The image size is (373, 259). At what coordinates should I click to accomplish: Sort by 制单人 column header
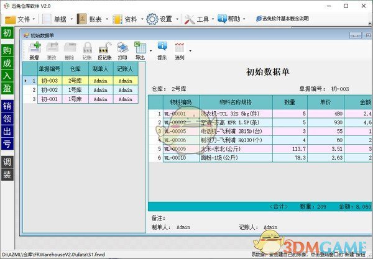[101, 69]
